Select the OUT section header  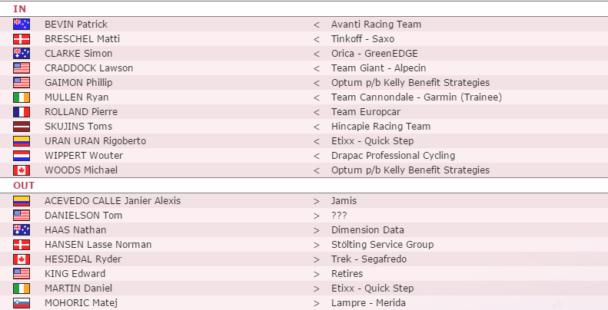coord(24,186)
